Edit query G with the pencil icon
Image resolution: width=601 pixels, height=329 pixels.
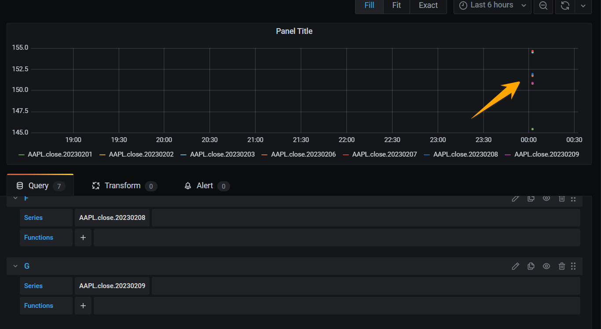tap(516, 266)
